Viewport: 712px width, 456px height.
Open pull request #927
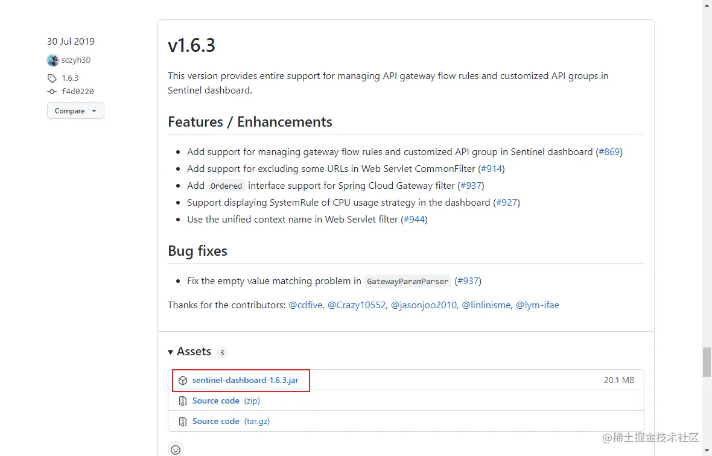click(x=506, y=202)
